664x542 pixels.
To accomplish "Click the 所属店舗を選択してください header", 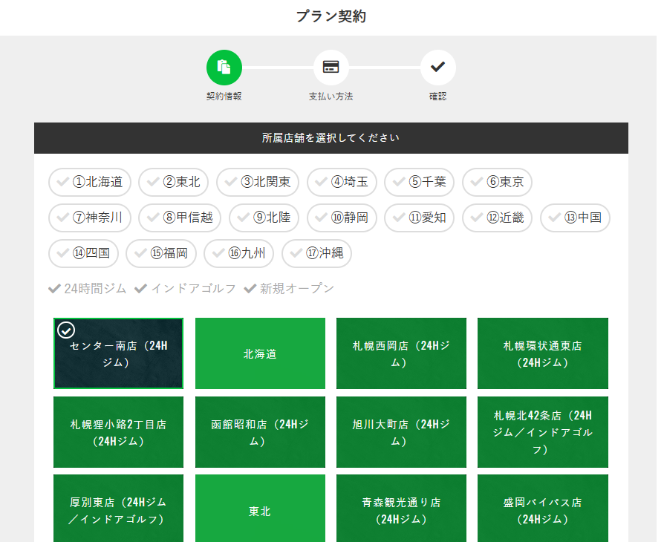I will [x=331, y=138].
